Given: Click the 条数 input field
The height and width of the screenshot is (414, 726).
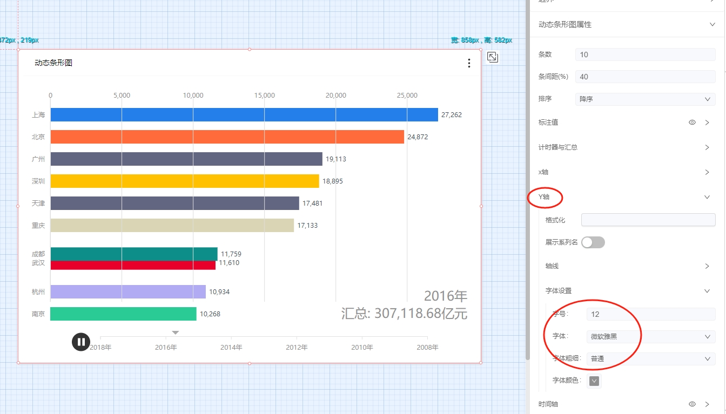Looking at the screenshot, I should pyautogui.click(x=645, y=55).
